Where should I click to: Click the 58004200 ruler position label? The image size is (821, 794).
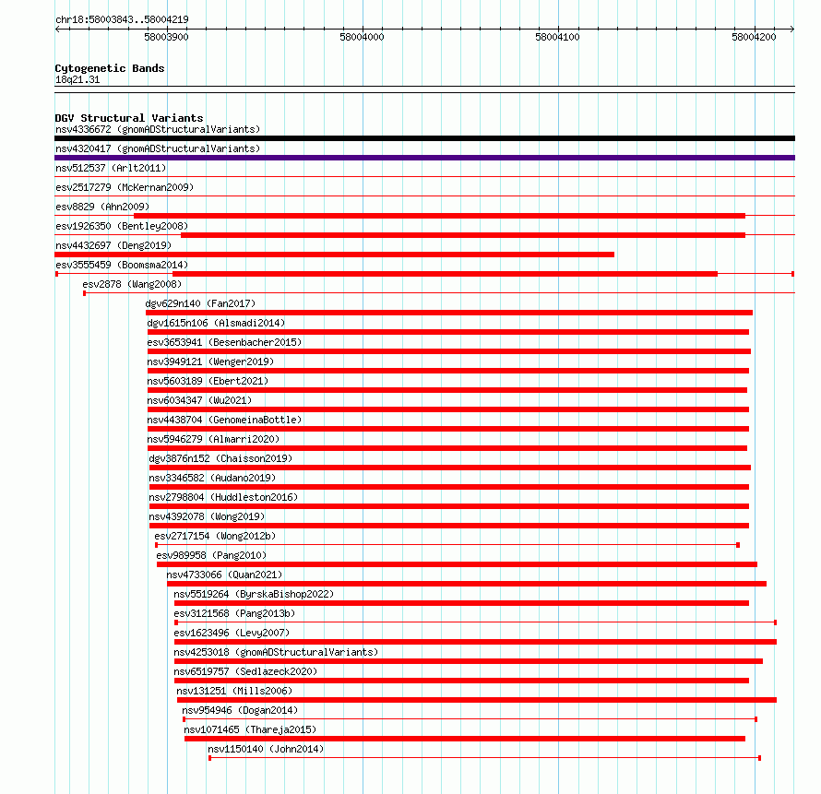click(754, 37)
